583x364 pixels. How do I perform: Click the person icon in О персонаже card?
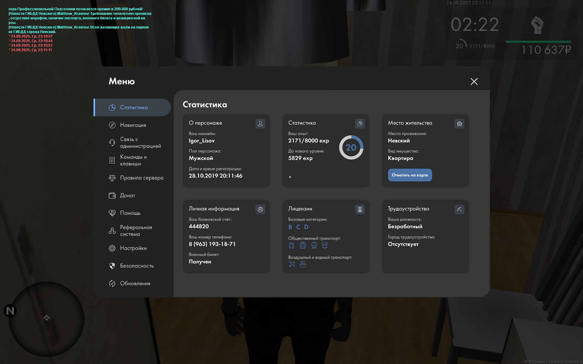click(x=260, y=123)
